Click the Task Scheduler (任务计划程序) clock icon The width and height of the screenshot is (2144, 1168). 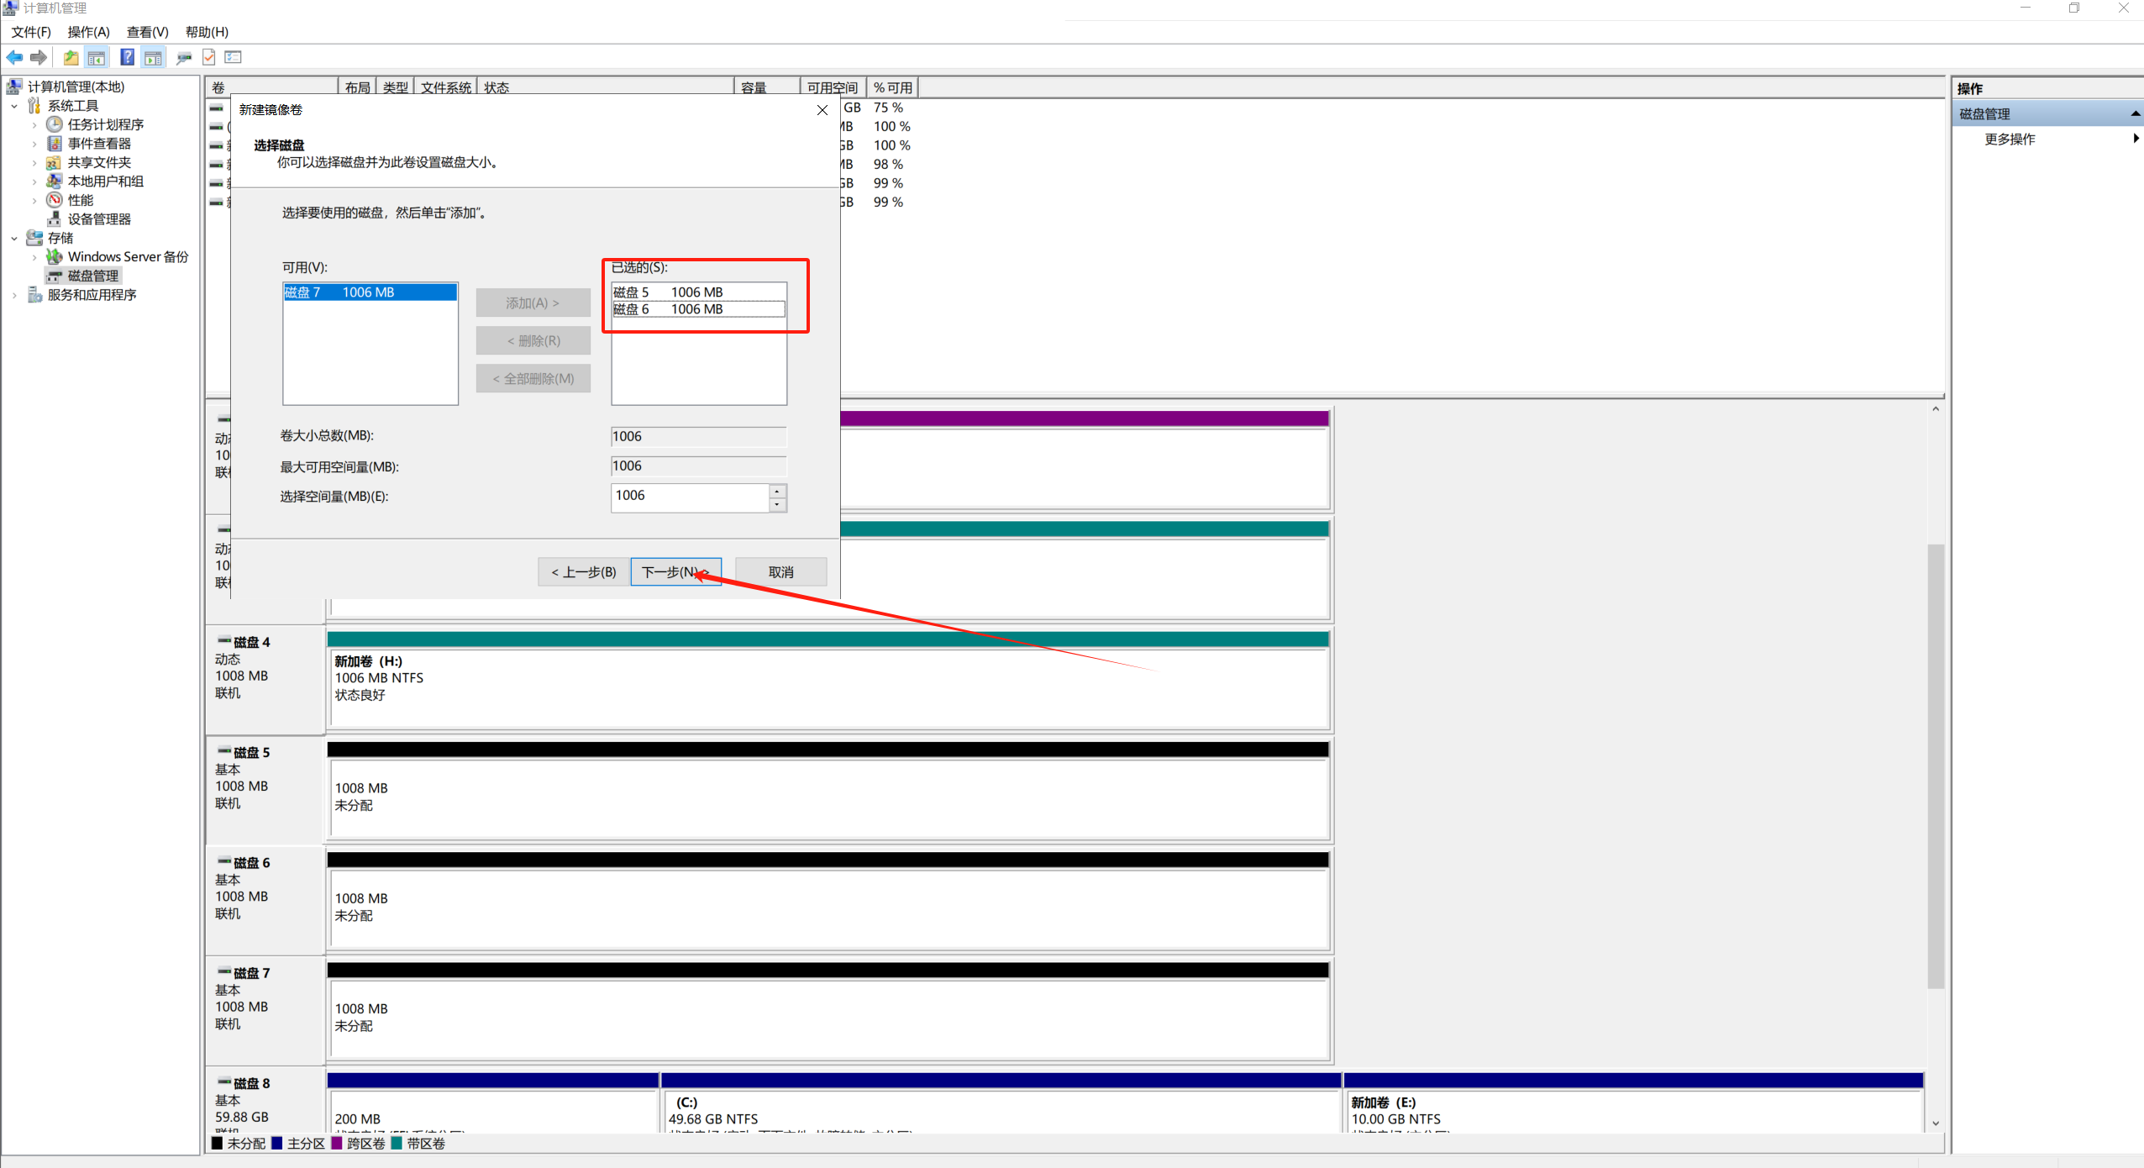(x=55, y=124)
